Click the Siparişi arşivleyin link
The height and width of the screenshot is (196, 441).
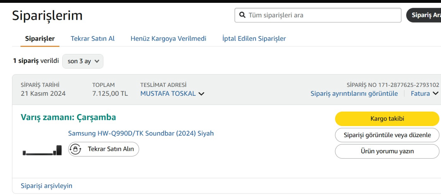click(47, 186)
